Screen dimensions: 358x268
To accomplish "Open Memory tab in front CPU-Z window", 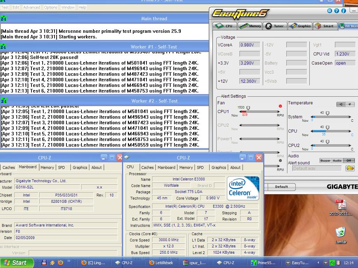I will (186, 167).
